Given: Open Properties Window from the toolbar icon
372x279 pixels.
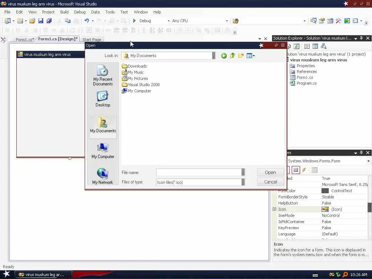Looking at the screenshot, I should pos(322,21).
